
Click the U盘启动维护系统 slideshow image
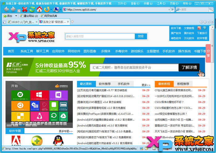pyautogui.click(x=39, y=104)
